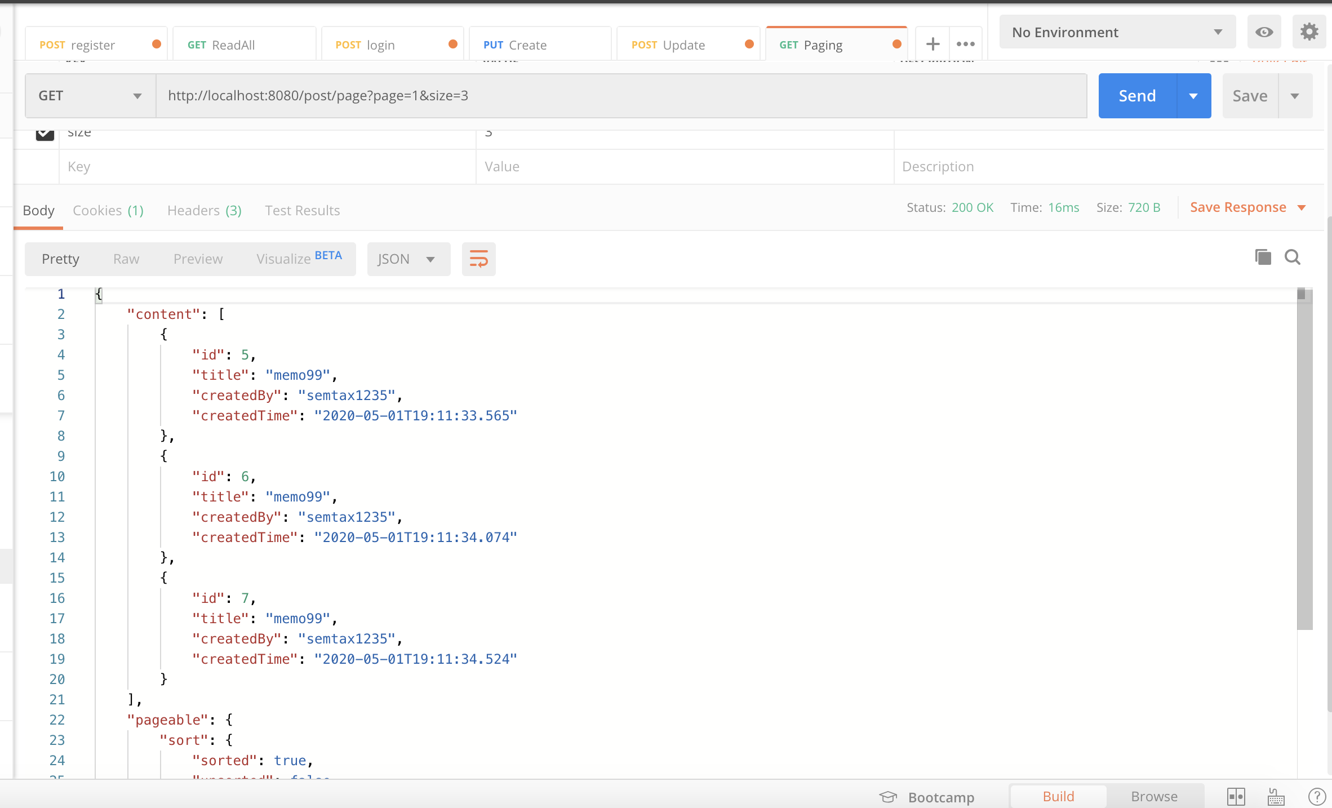Open the HTTP method GET dropdown
This screenshot has width=1332, height=808.
click(90, 96)
